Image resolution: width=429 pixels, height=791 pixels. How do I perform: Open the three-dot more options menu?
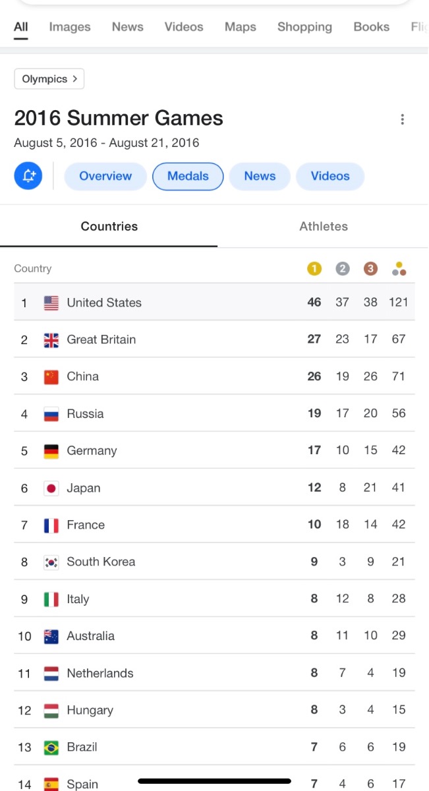(x=402, y=119)
